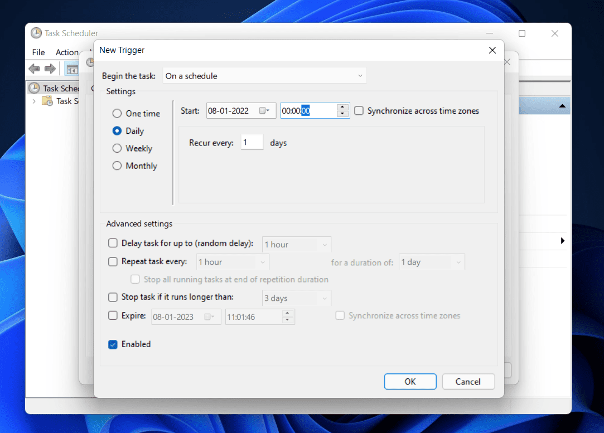Open the Action menu in Task Scheduler
This screenshot has width=604, height=433.
pos(67,52)
